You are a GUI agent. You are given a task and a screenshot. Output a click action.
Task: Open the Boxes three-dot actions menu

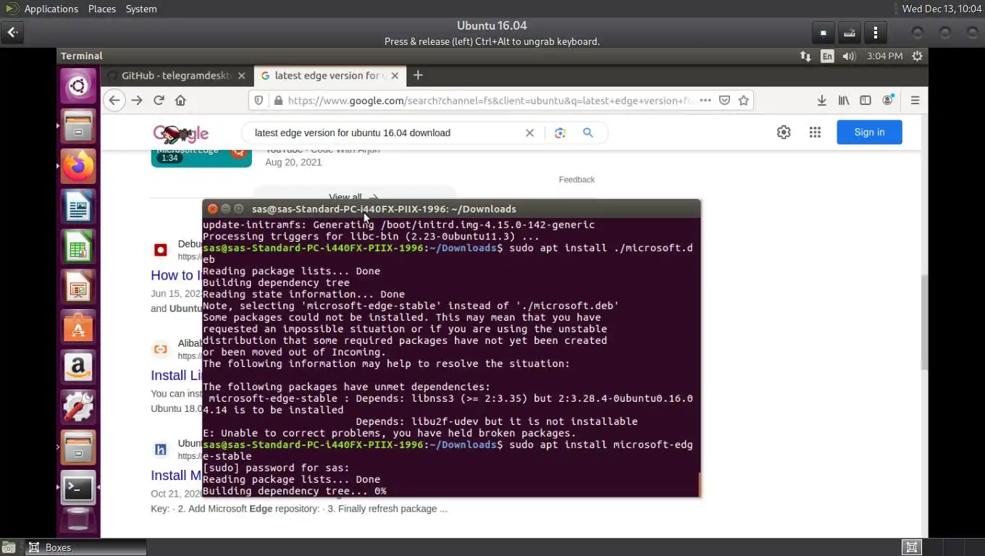click(876, 33)
